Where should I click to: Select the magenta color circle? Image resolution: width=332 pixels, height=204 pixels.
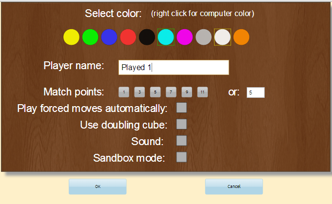coord(185,37)
